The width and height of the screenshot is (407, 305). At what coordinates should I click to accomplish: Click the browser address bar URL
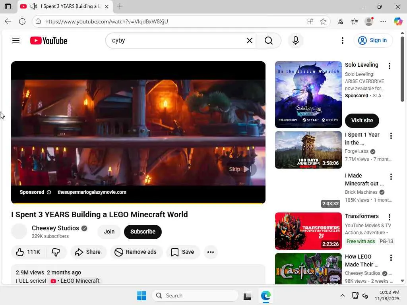(107, 21)
